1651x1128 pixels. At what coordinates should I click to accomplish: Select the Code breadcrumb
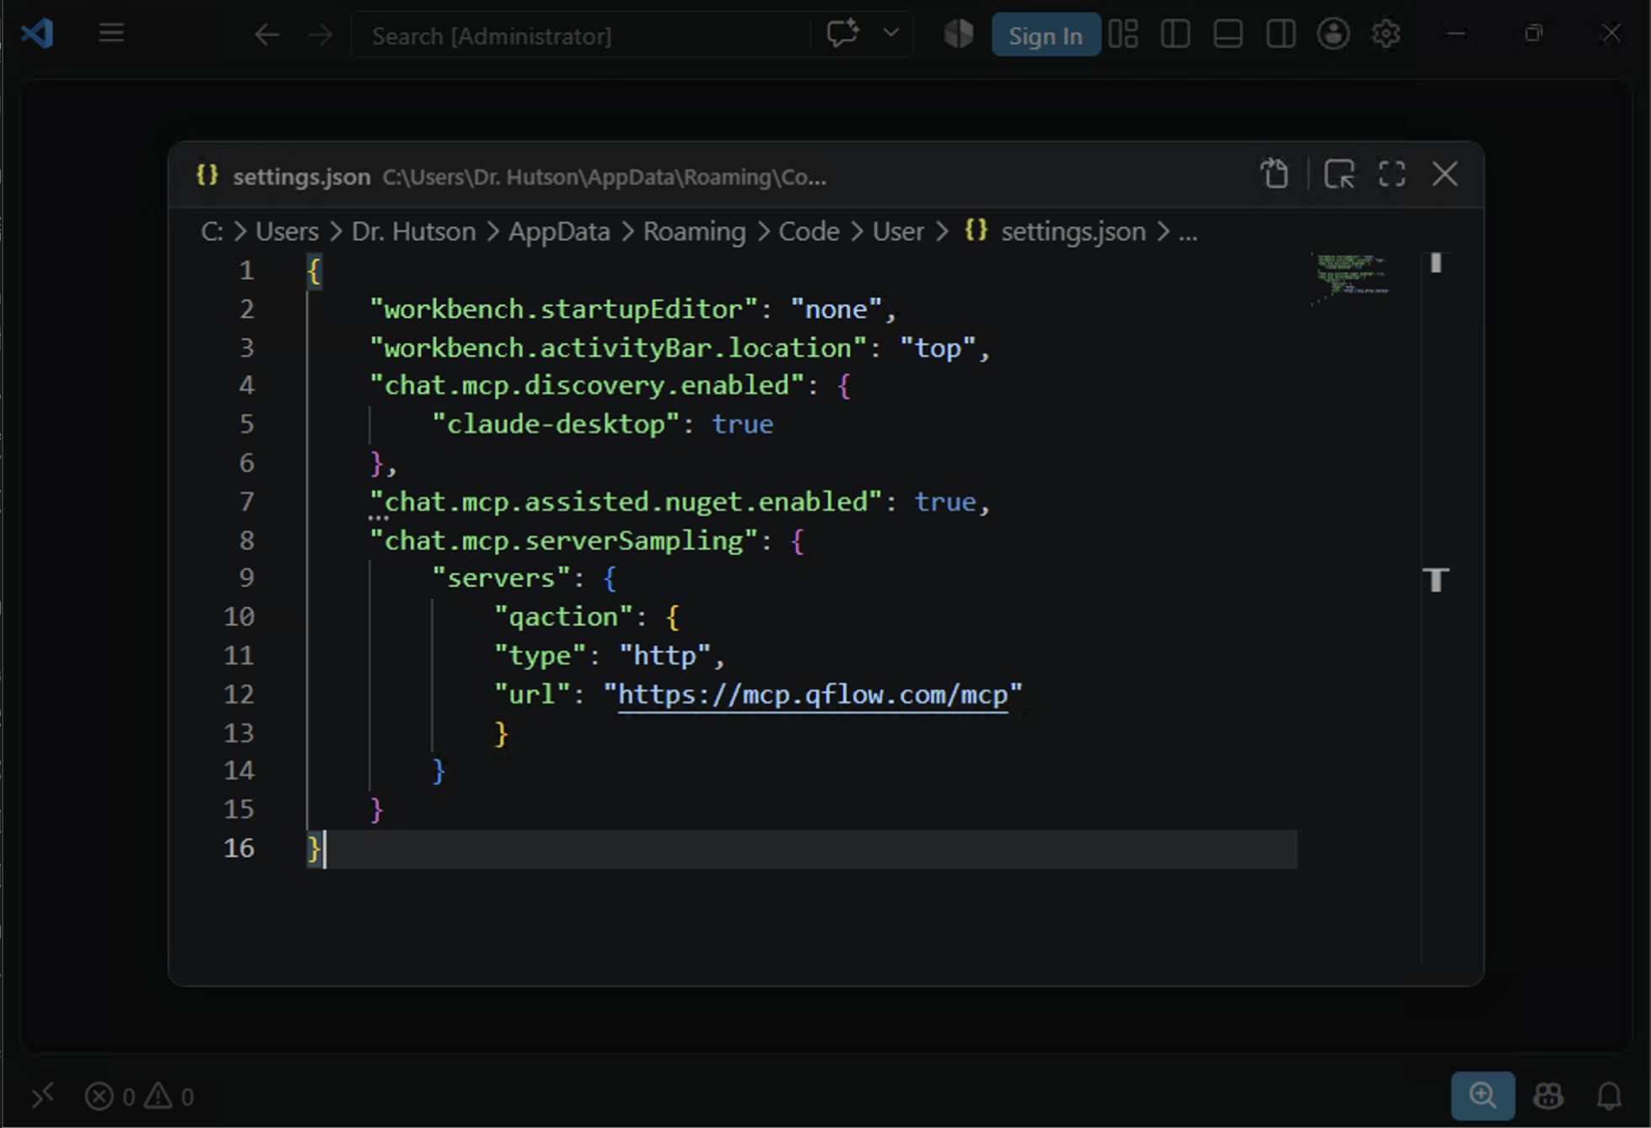(x=809, y=231)
